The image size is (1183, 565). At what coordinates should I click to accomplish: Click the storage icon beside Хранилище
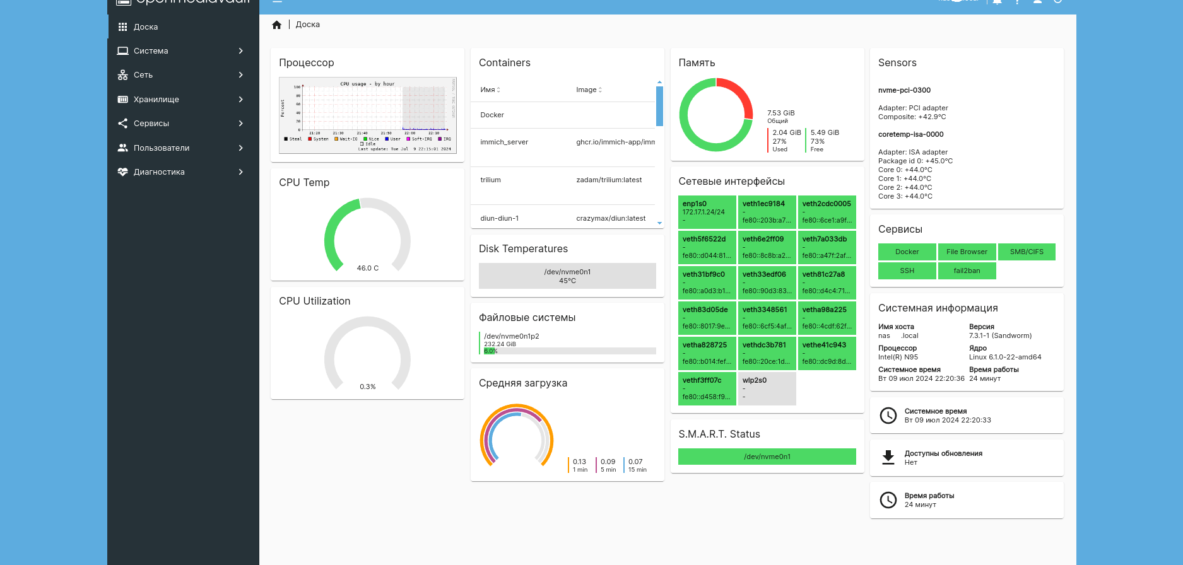(x=122, y=100)
